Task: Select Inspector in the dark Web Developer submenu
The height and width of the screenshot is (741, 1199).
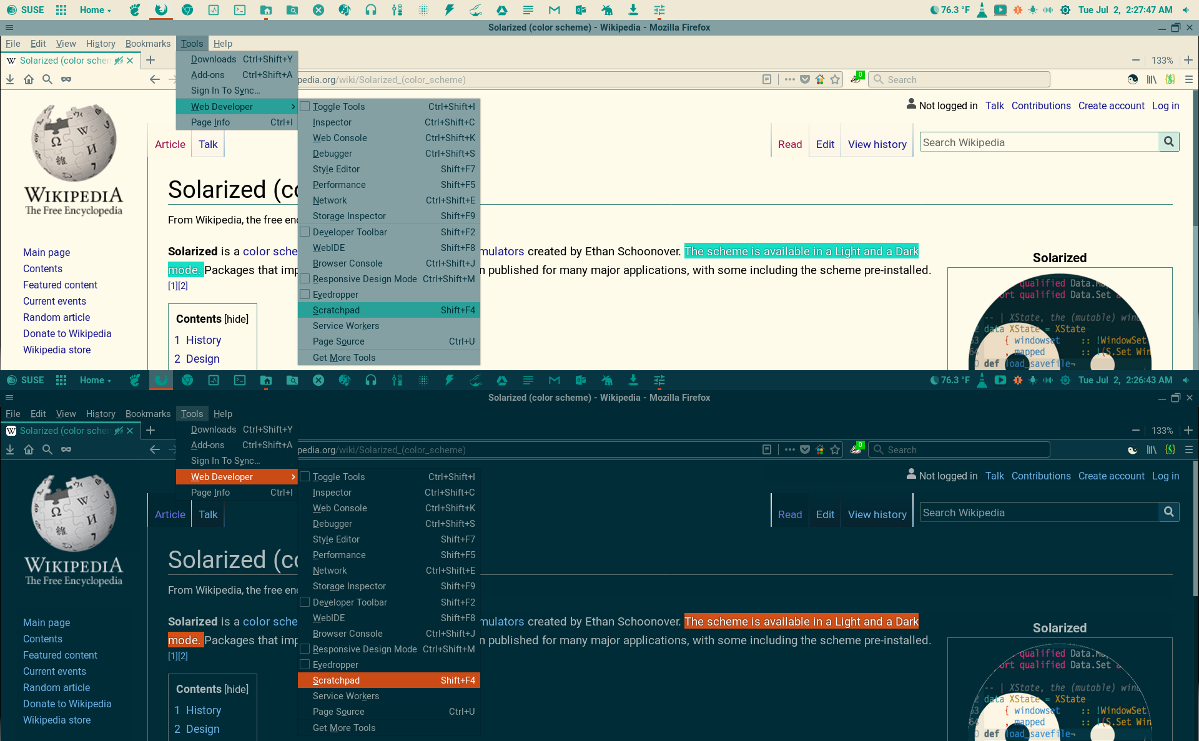Action: [x=389, y=493]
